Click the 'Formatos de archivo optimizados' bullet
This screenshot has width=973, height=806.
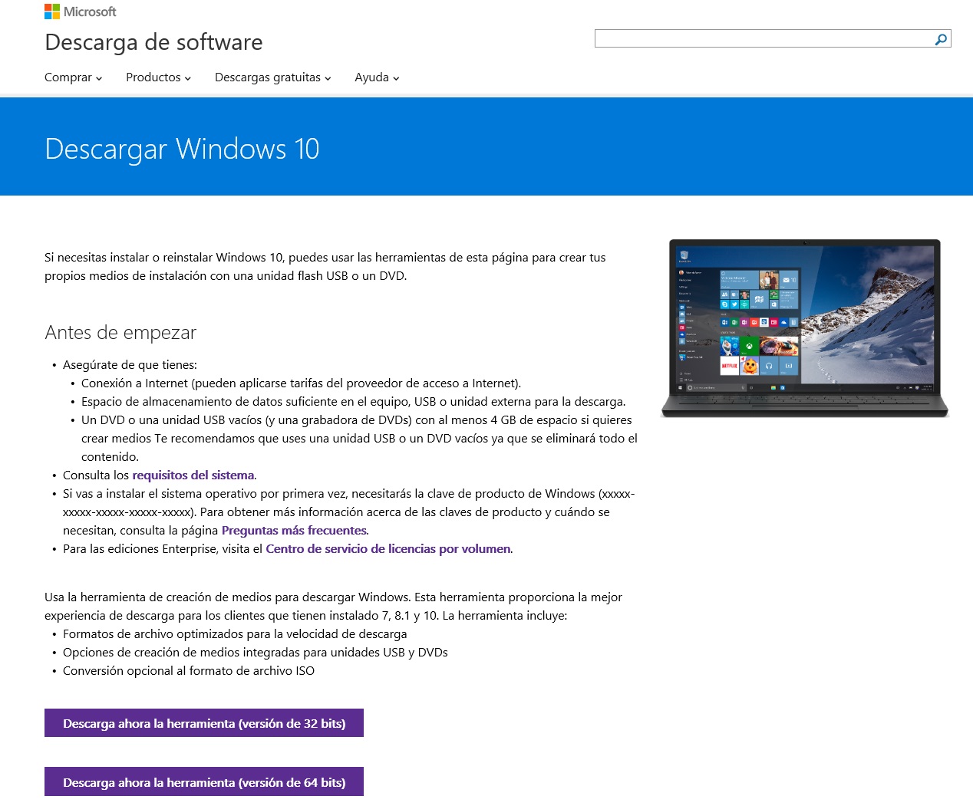(x=235, y=634)
